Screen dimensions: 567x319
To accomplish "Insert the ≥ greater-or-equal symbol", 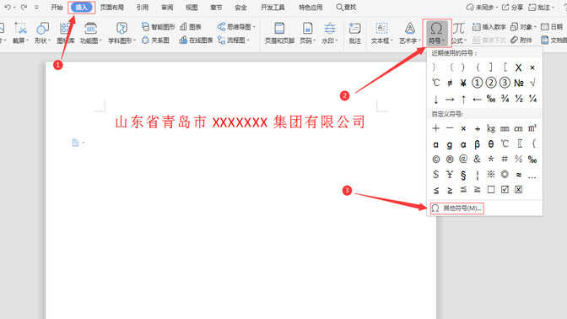I will click(450, 190).
